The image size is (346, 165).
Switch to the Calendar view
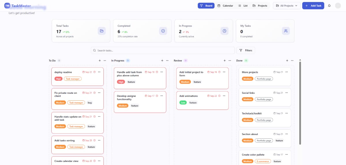[x=225, y=5]
